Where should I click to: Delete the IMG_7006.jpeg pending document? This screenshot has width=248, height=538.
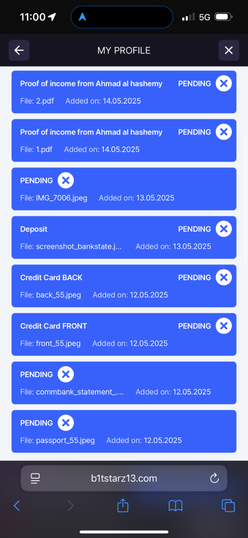[66, 180]
